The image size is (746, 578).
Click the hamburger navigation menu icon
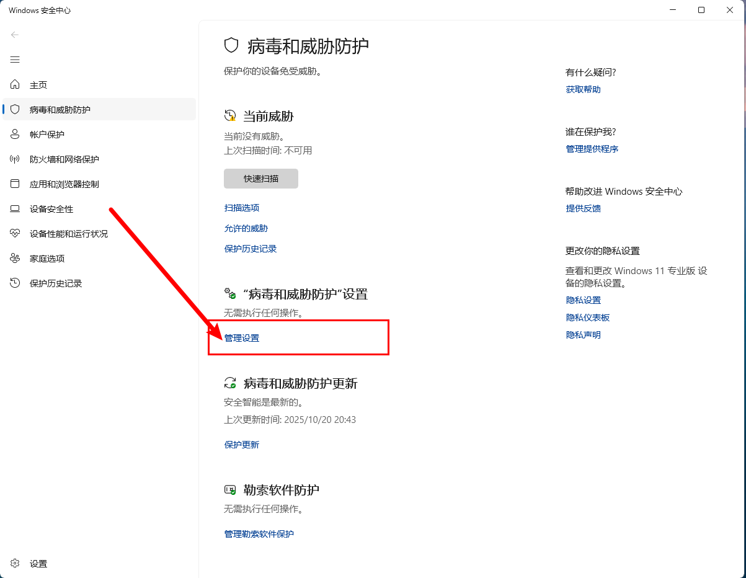coord(15,60)
